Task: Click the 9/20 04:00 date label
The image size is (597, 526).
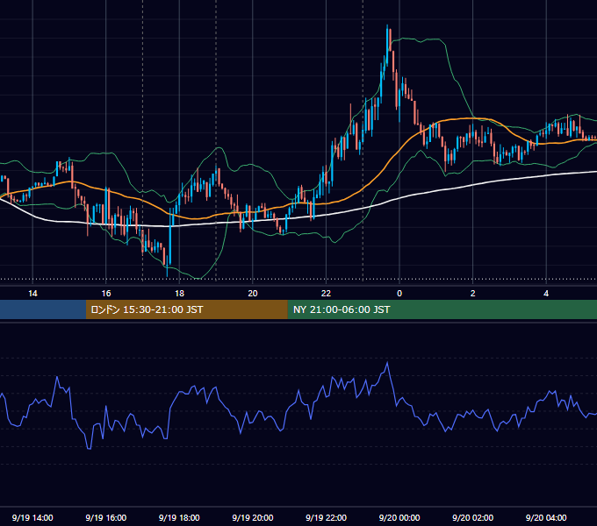Action: coord(546,517)
